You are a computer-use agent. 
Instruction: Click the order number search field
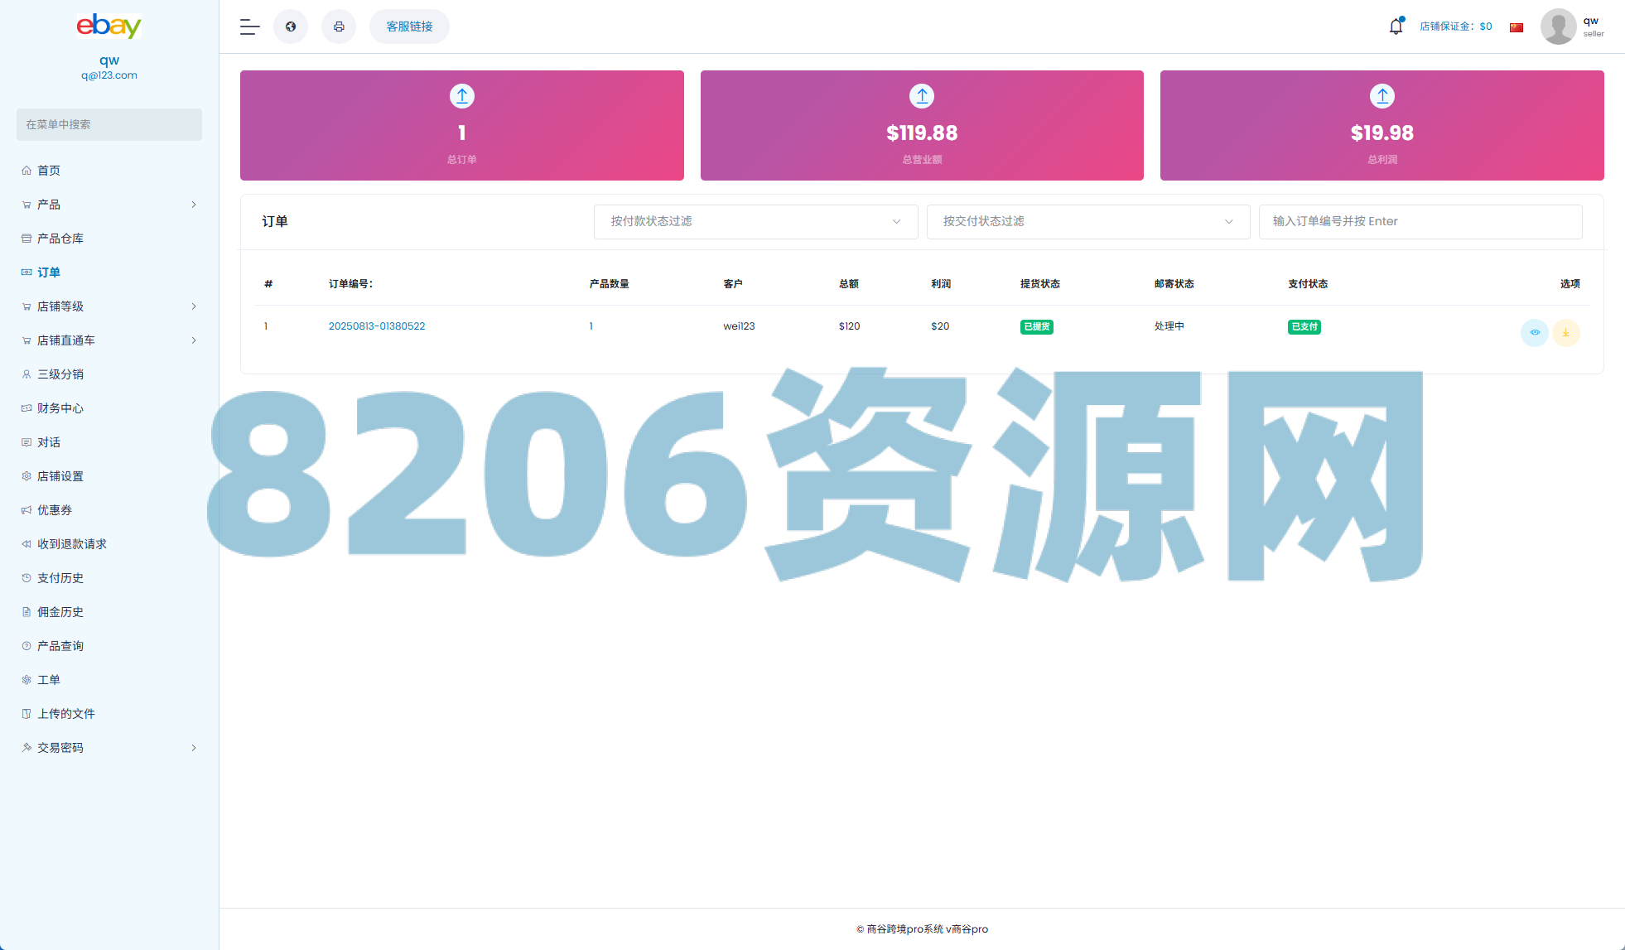pyautogui.click(x=1420, y=221)
